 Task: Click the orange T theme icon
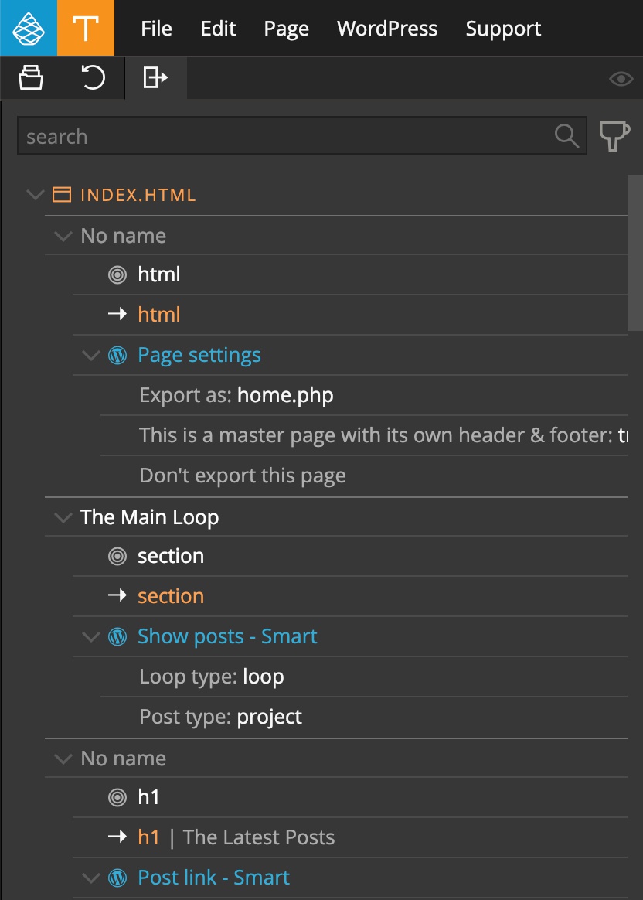coord(86,28)
